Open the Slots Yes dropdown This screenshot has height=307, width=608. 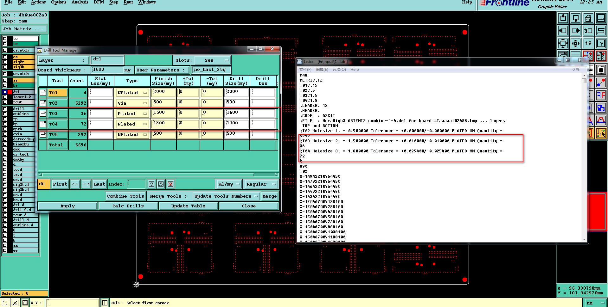(212, 60)
